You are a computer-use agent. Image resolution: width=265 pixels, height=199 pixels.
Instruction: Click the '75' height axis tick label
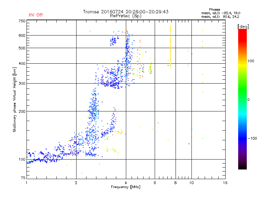(x=23, y=178)
